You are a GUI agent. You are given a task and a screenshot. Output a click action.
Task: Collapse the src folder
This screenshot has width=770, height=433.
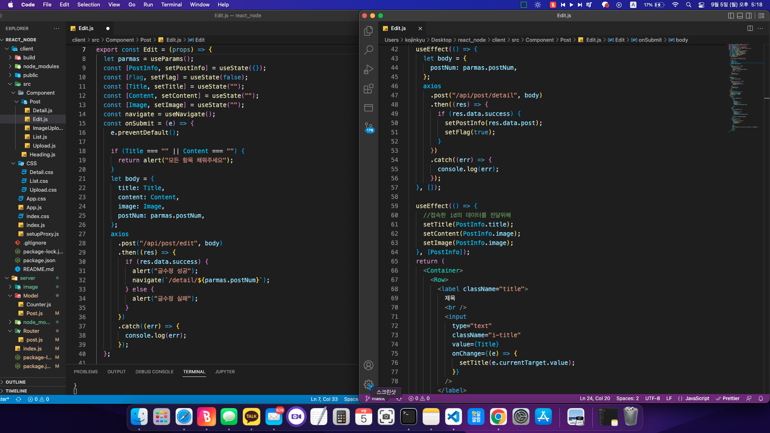pos(26,84)
